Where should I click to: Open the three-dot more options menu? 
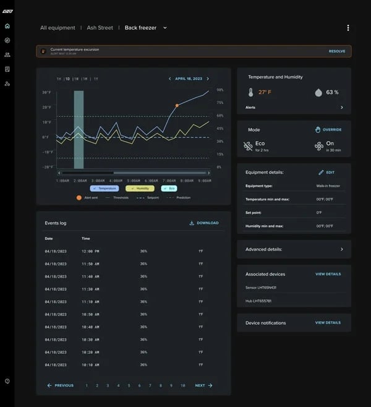point(348,28)
